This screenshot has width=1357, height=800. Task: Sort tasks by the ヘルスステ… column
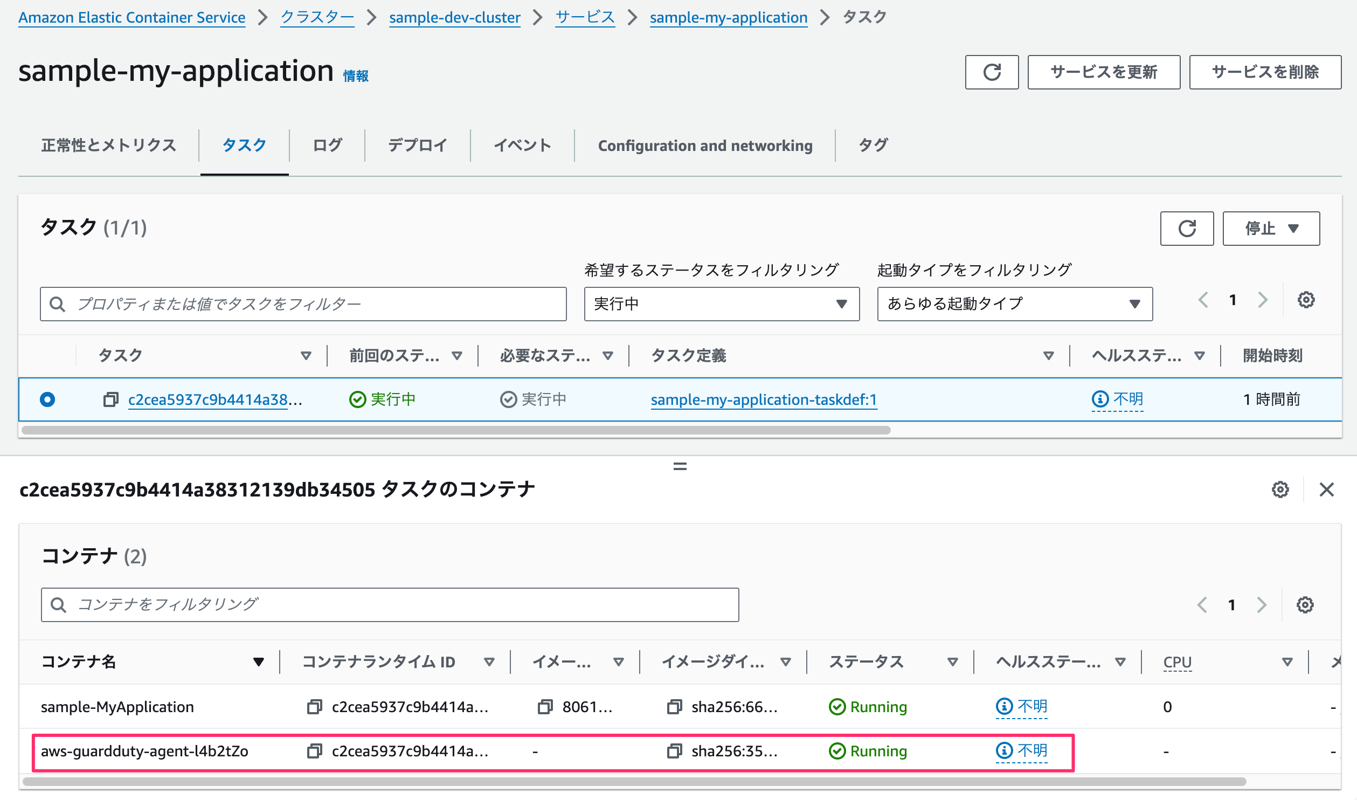tap(1199, 356)
